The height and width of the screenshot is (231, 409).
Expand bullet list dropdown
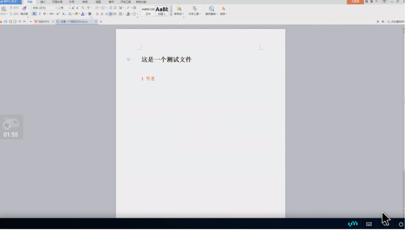(x=100, y=8)
